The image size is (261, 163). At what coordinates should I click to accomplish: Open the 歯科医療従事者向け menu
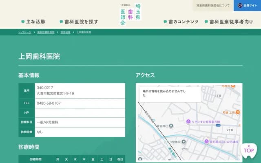click(x=229, y=22)
